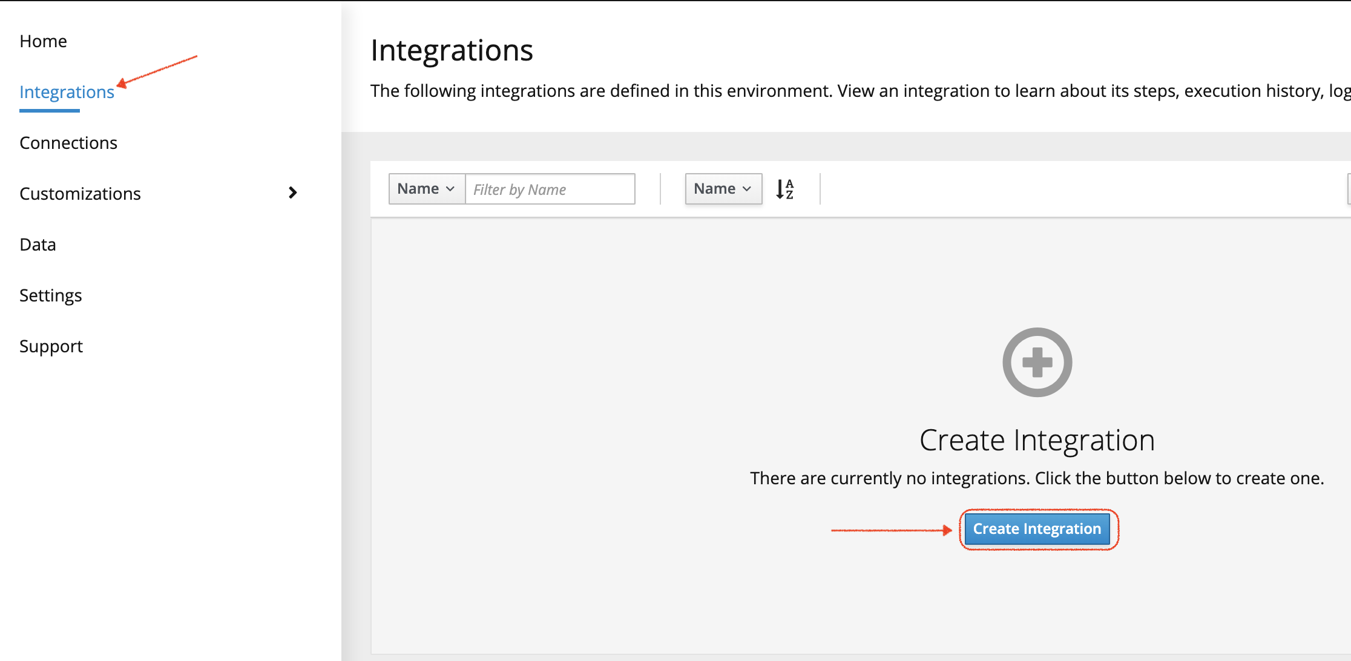Viewport: 1351px width, 661px height.
Task: Click the cut-off button at toolbar's right edge
Action: pos(1349,189)
